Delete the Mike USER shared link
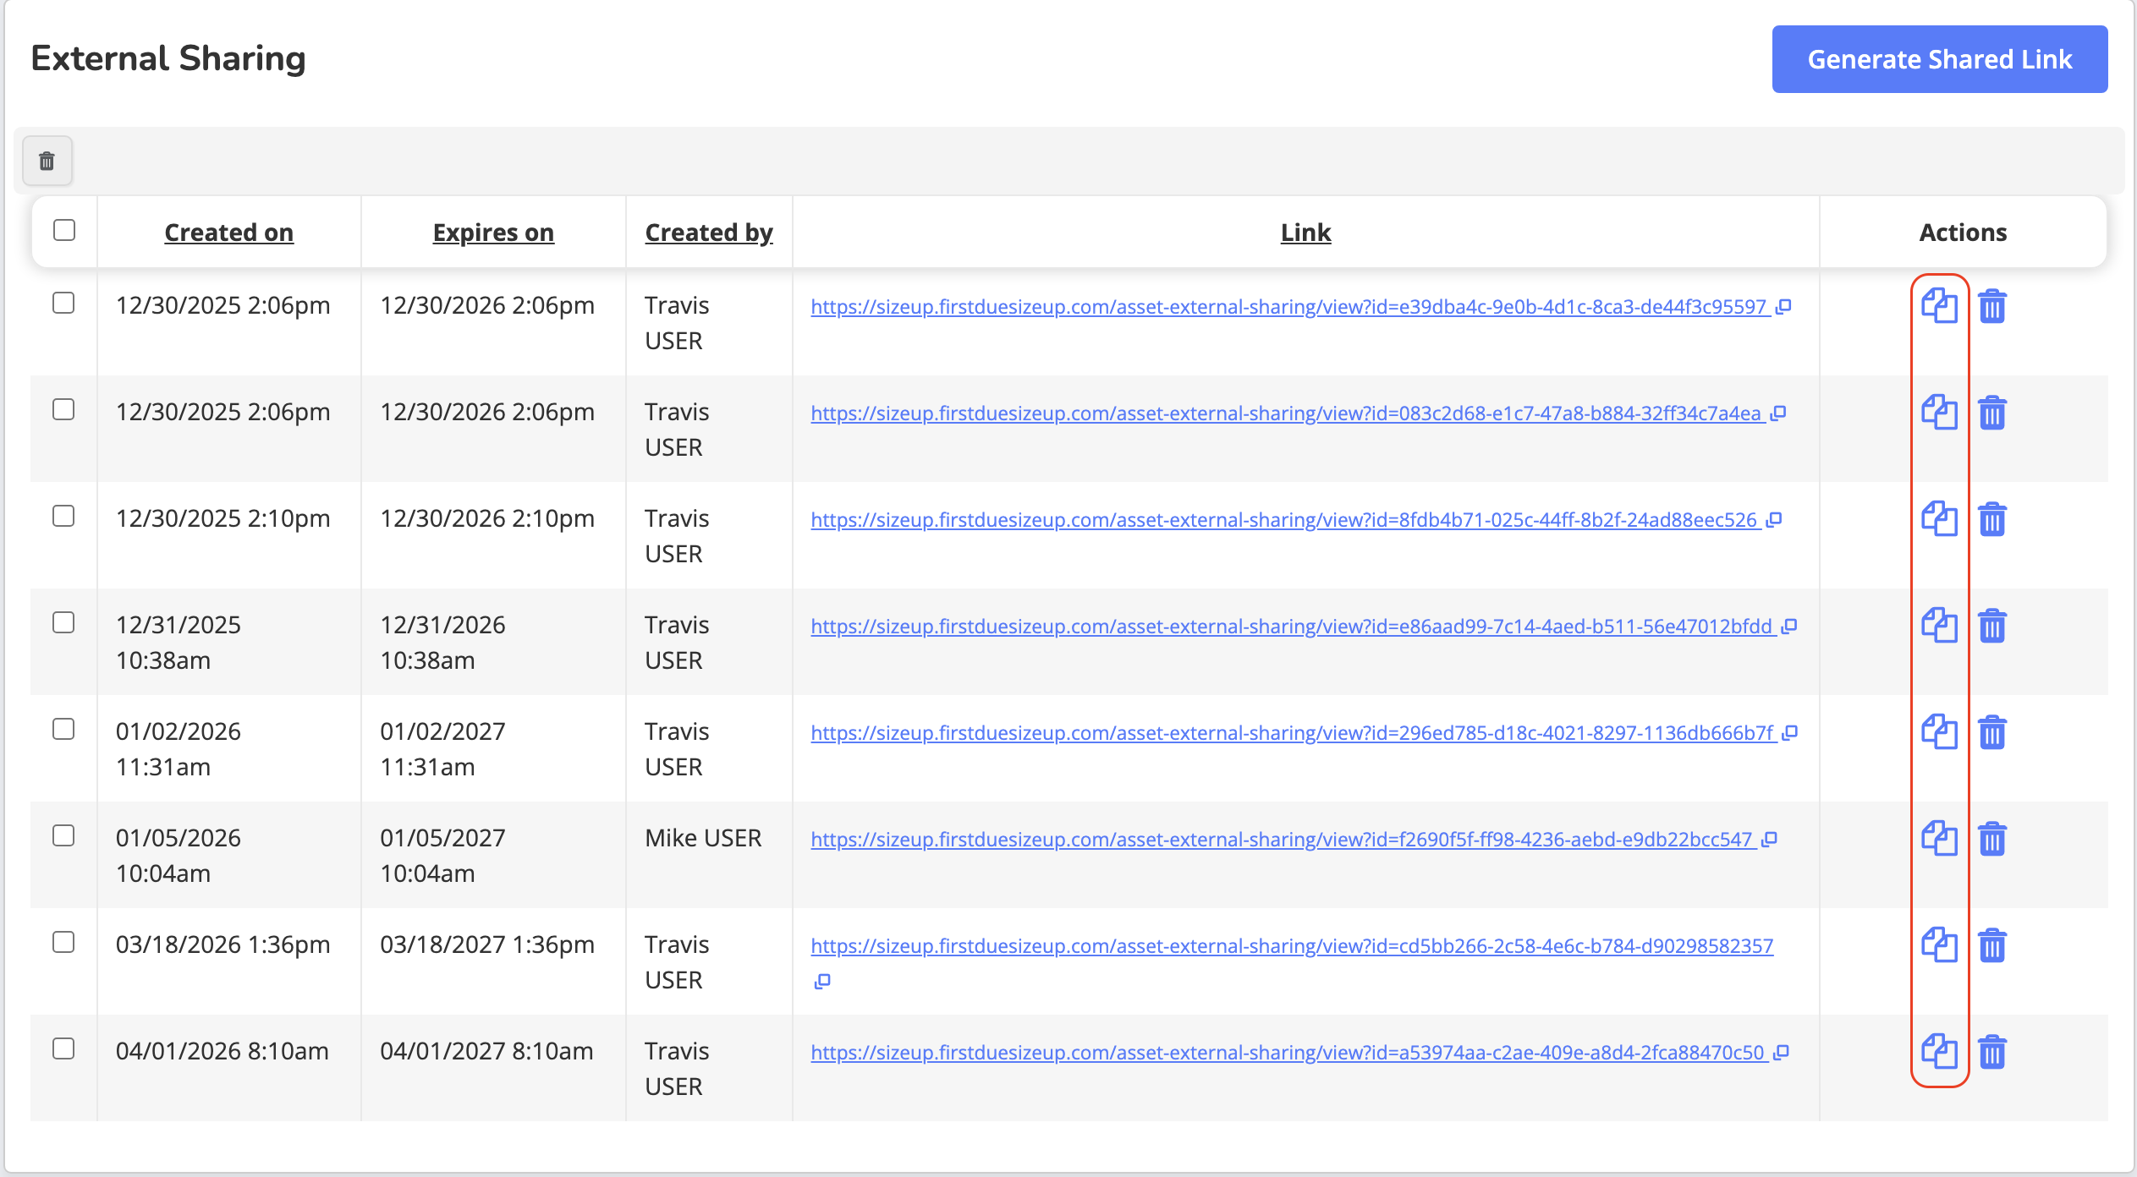2137x1177 pixels. pyautogui.click(x=1992, y=839)
